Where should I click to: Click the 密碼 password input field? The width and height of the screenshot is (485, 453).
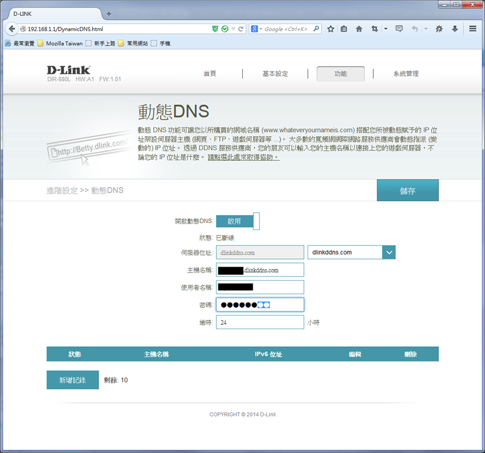[x=260, y=305]
